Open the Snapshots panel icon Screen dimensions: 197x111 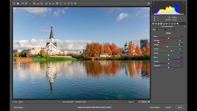pos(178,24)
